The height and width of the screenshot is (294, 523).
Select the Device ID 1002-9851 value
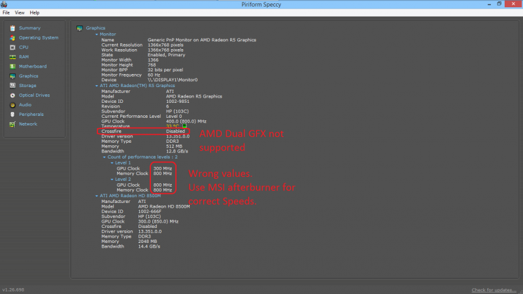178,101
